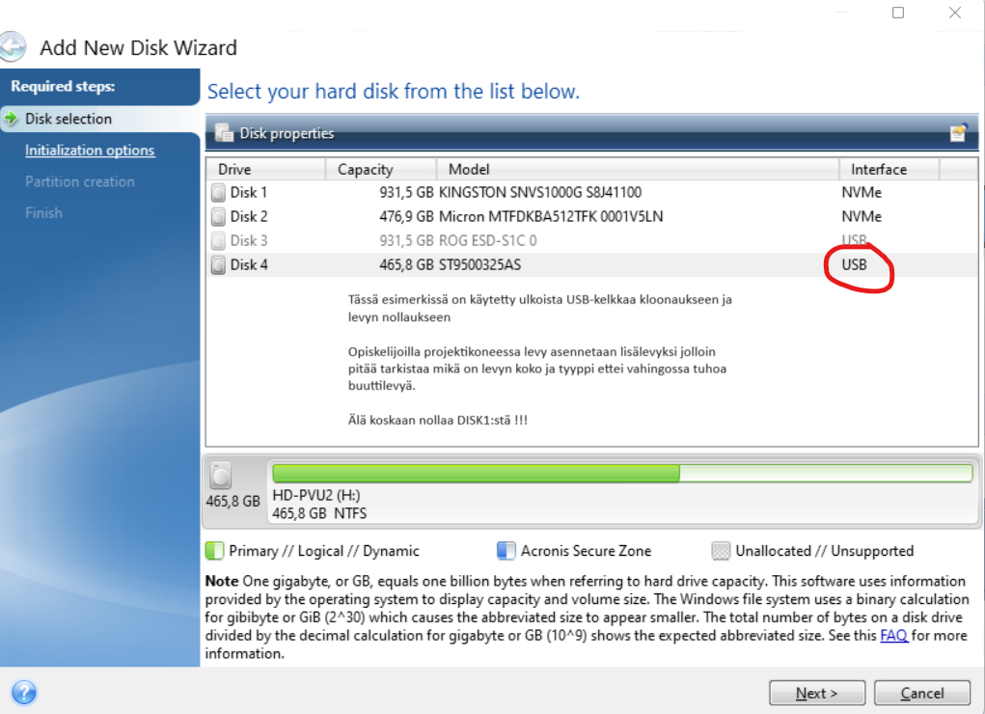Sort by the Capacity column header
Screen dimensions: 985x714
pos(381,169)
